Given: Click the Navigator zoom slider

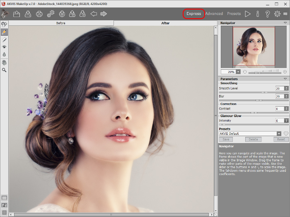Looking at the screenshot, I should click(x=265, y=73).
